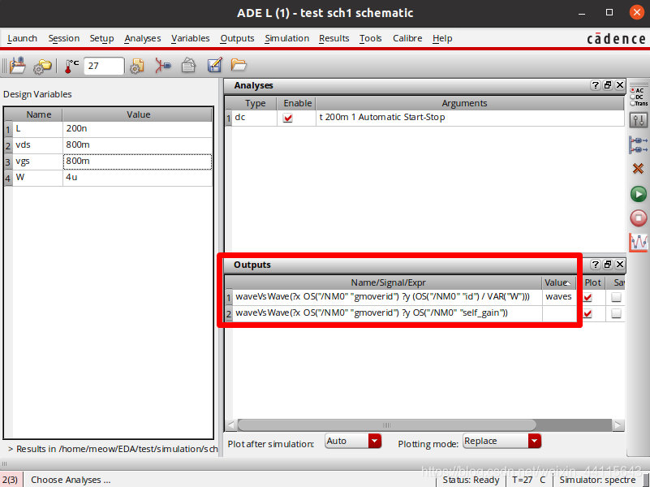Click the Value column header in Outputs
Image resolution: width=650 pixels, height=487 pixels.
click(x=558, y=282)
